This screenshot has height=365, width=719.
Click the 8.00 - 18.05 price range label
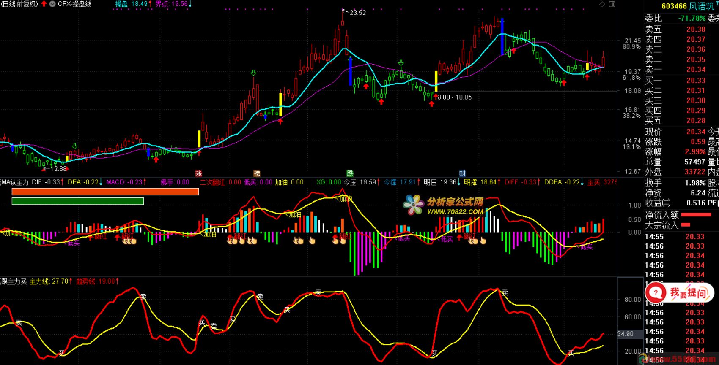(455, 97)
